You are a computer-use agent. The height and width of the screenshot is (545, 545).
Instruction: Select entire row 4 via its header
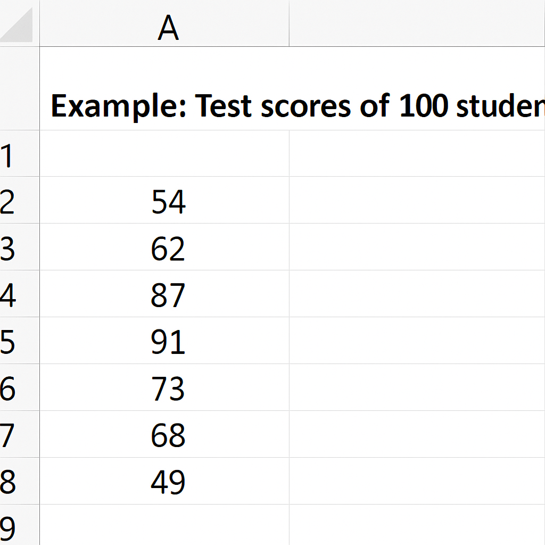pos(11,295)
